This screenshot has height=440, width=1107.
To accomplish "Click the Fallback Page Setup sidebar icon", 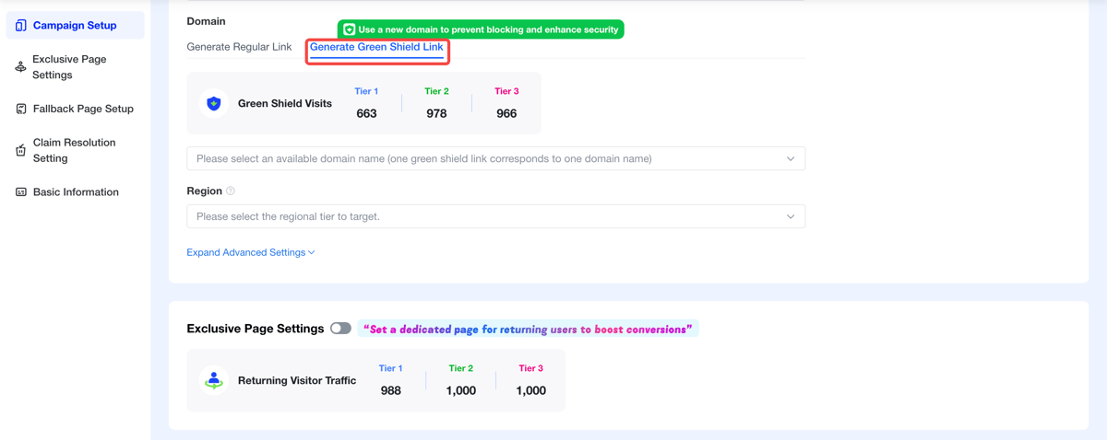I will [20, 109].
